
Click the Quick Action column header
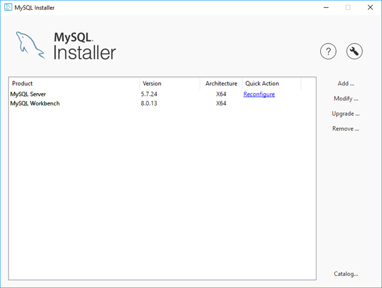coord(272,83)
